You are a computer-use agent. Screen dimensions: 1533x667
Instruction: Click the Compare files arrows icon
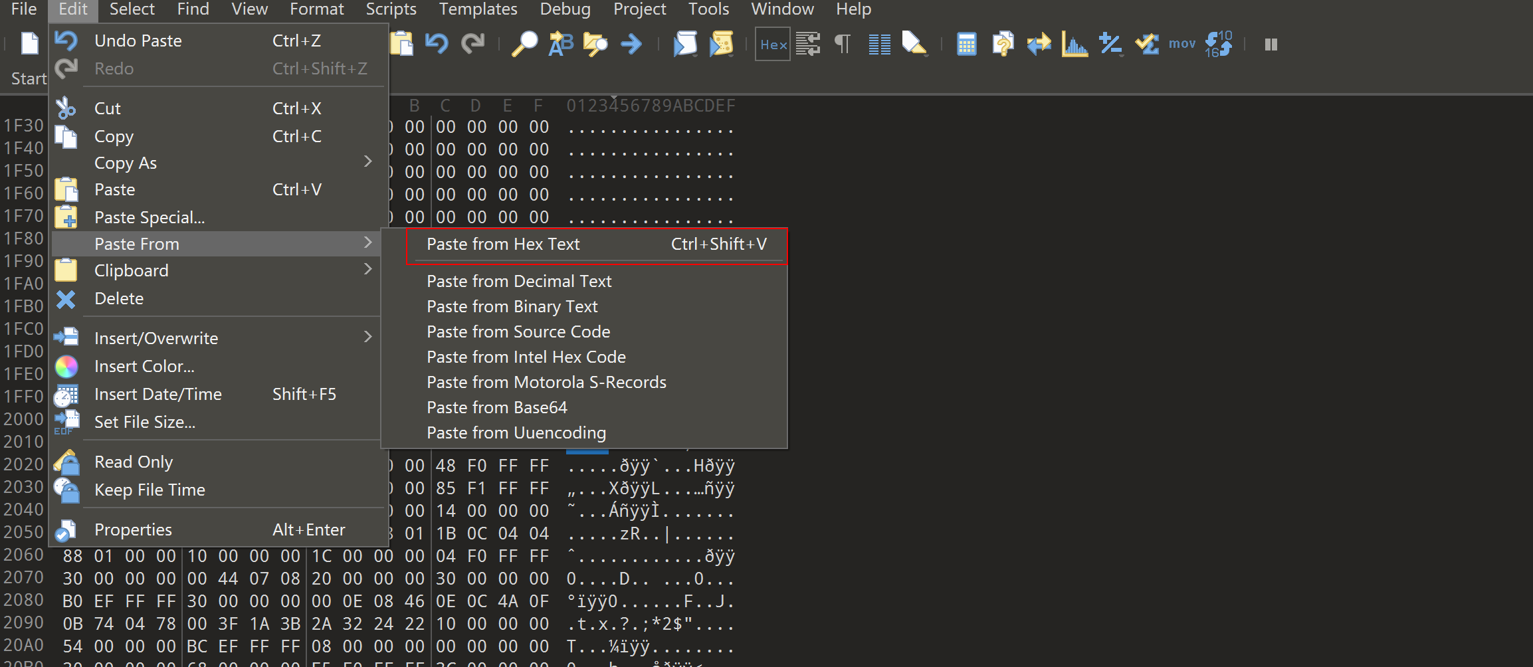[x=1039, y=45]
